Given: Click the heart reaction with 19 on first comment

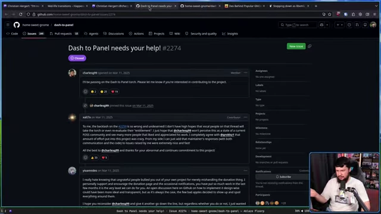Looking at the screenshot, I should 114,92.
